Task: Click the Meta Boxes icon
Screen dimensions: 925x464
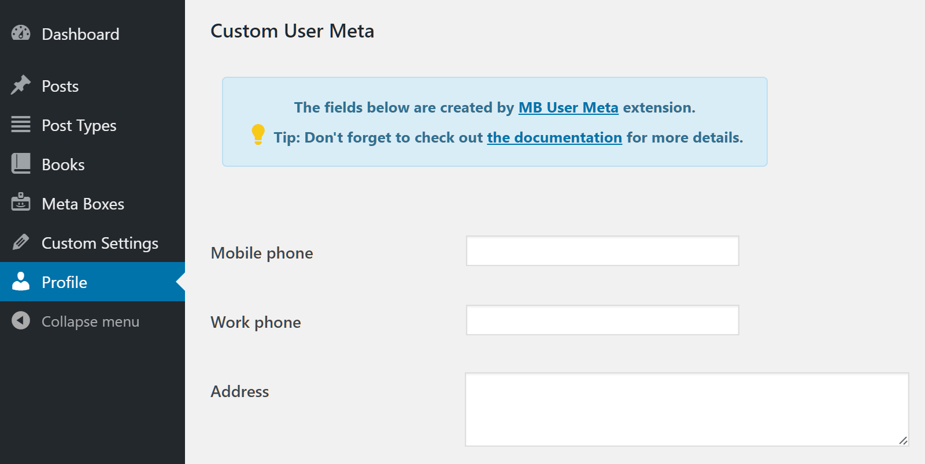Action: 21,203
